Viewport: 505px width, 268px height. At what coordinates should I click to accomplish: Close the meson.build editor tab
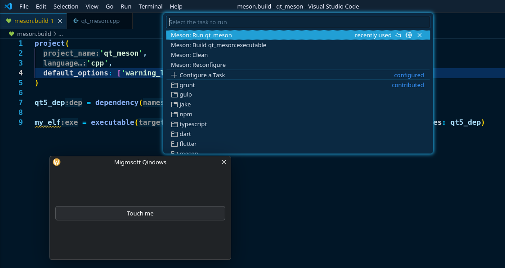(x=60, y=21)
